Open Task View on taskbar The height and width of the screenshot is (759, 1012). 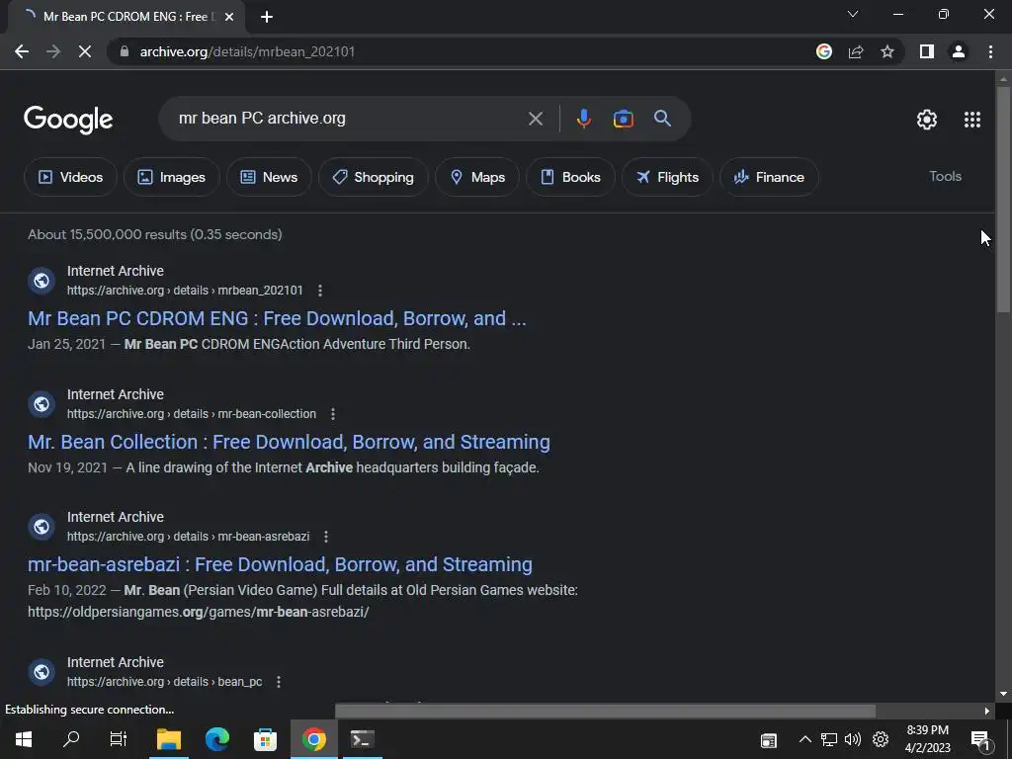tap(119, 739)
